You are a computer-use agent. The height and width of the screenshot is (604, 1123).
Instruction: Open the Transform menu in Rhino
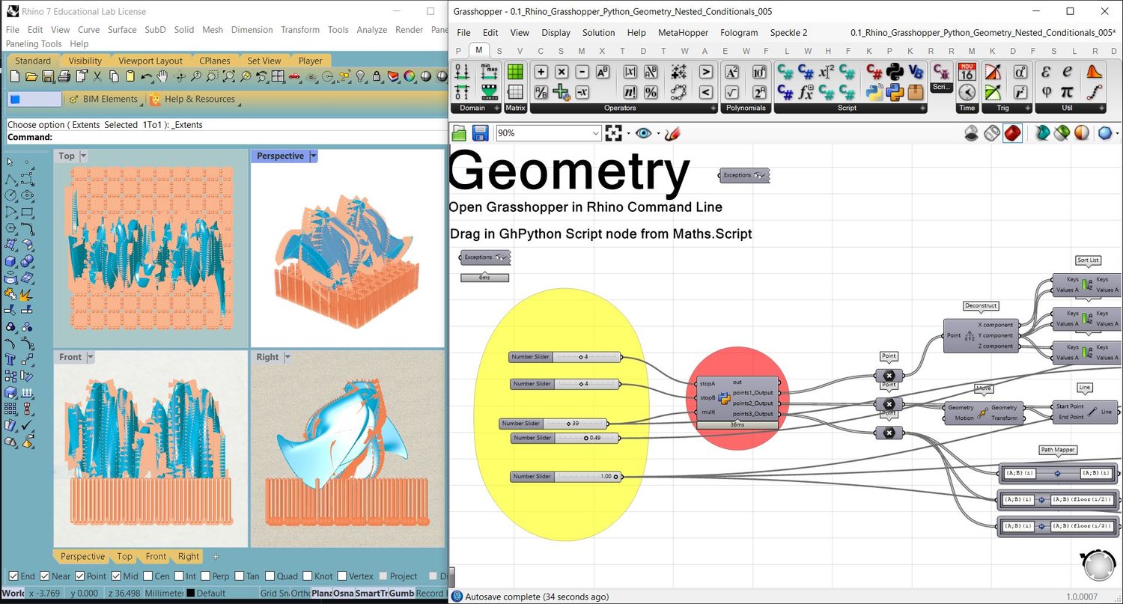tap(299, 30)
